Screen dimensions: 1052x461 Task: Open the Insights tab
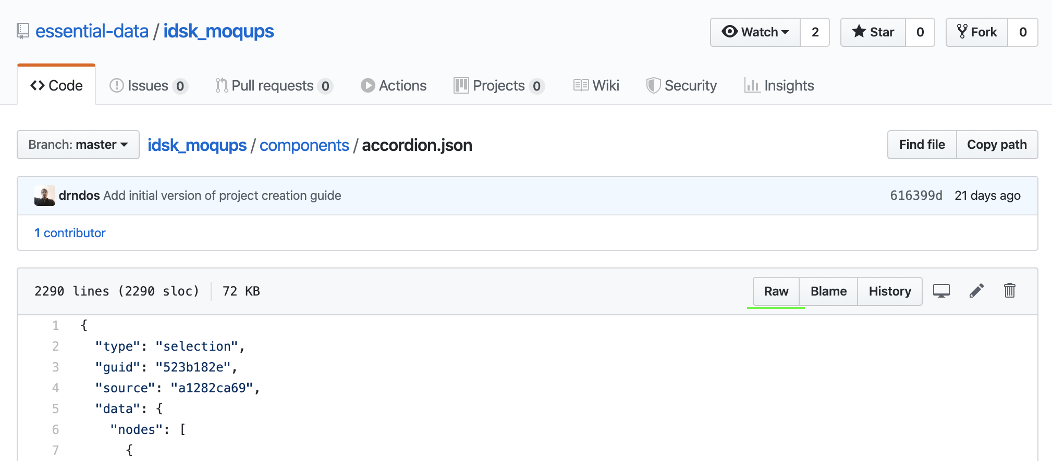click(779, 85)
